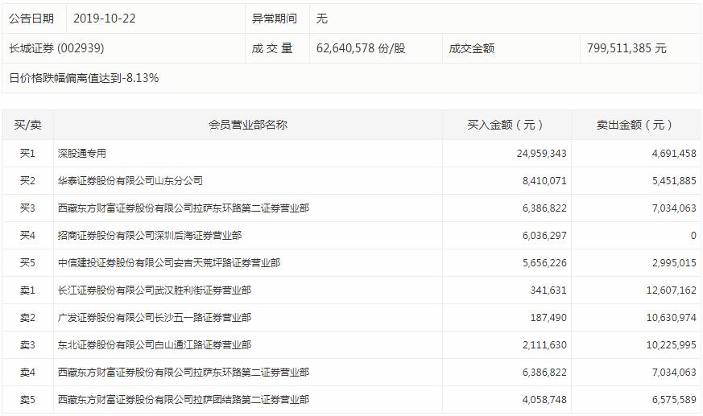
Task: Click 华泰证券股份有限公司山东分公司
Action: coord(130,180)
